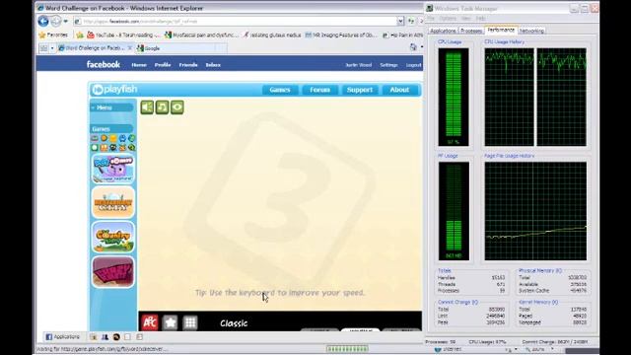Image resolution: width=631 pixels, height=355 pixels.
Task: Click the CPU Usage meter
Action: pyautogui.click(x=454, y=97)
